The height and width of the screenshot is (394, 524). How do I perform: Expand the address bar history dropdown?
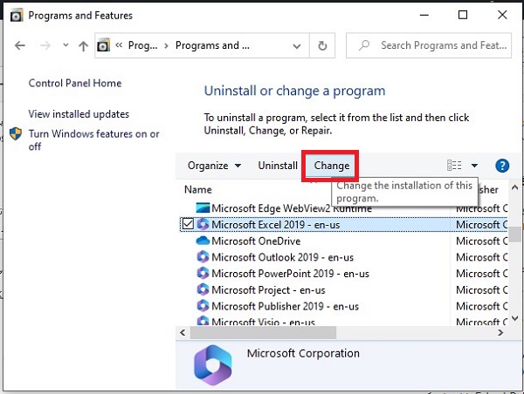[x=296, y=45]
